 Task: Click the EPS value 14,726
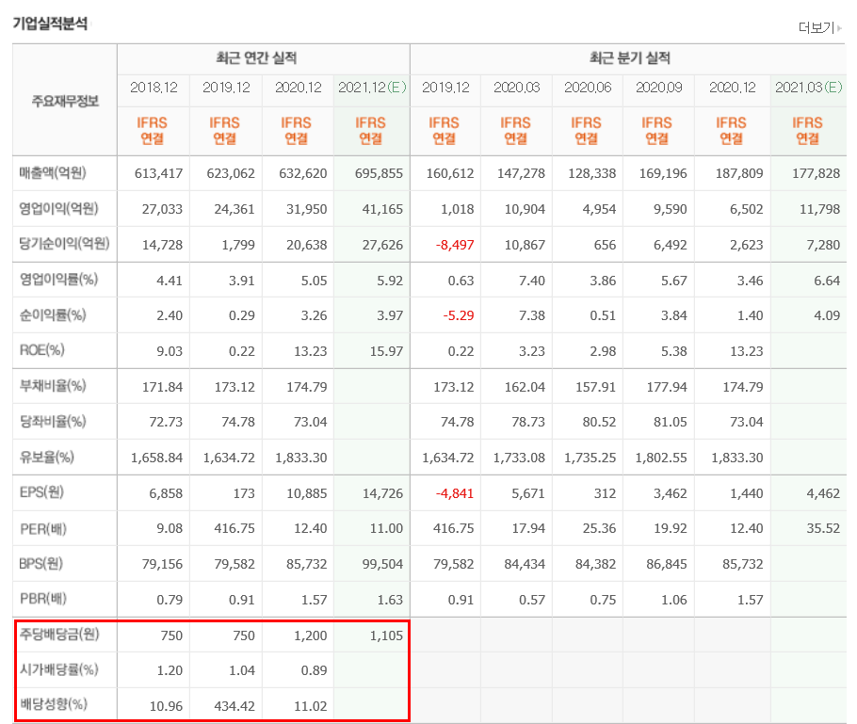coord(382,493)
